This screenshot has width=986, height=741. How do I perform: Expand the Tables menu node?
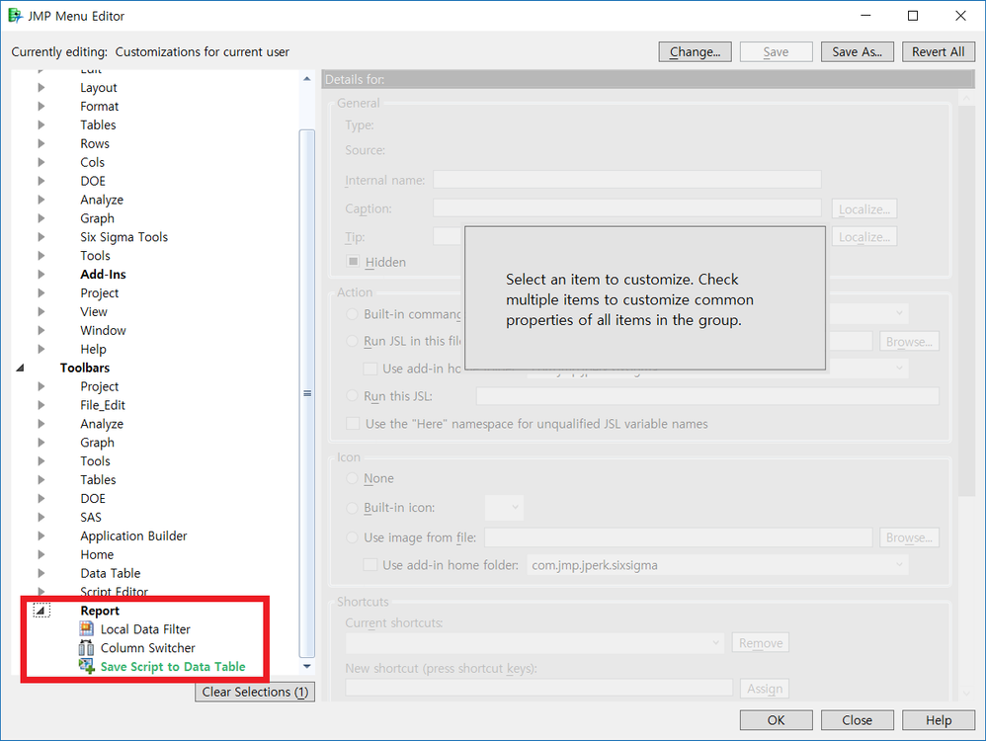[41, 124]
